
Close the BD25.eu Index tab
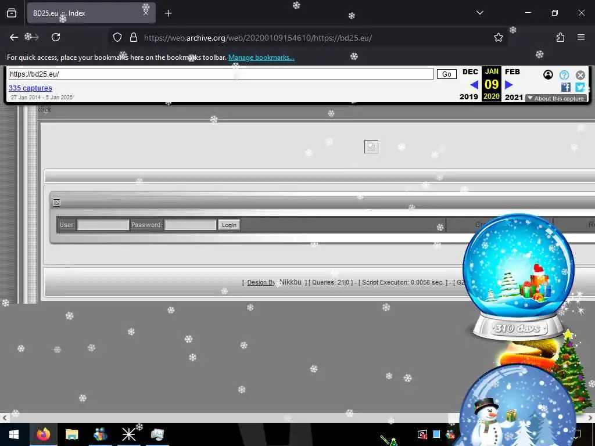pyautogui.click(x=146, y=13)
